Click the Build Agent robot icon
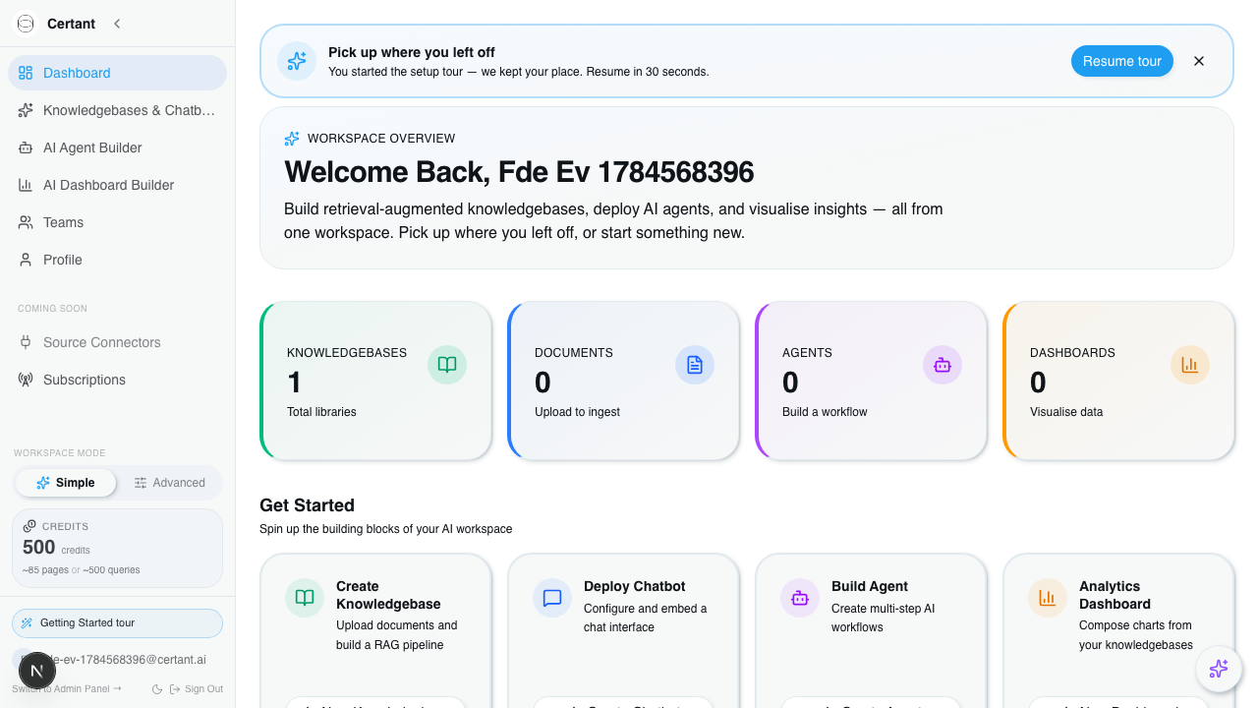 pyautogui.click(x=800, y=598)
